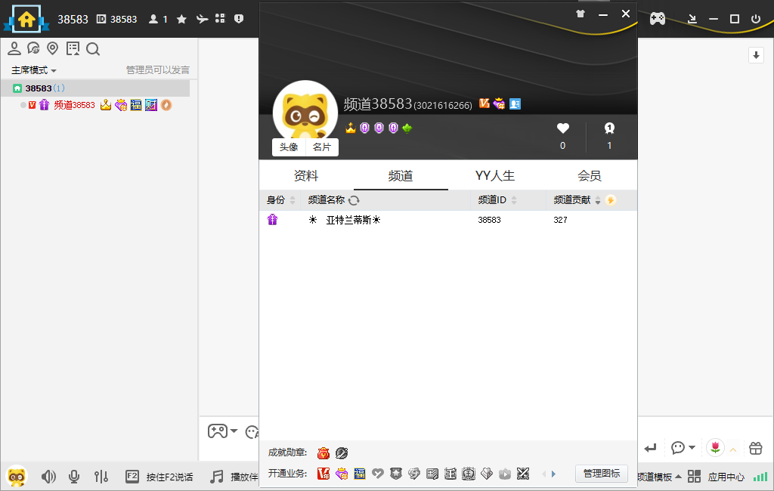This screenshot has width=774, height=491.
Task: Click the channel ID badge in title bar
Action: tap(116, 19)
